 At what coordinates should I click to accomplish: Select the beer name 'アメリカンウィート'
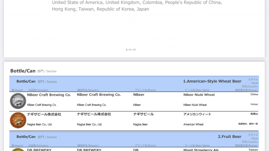point(197,114)
